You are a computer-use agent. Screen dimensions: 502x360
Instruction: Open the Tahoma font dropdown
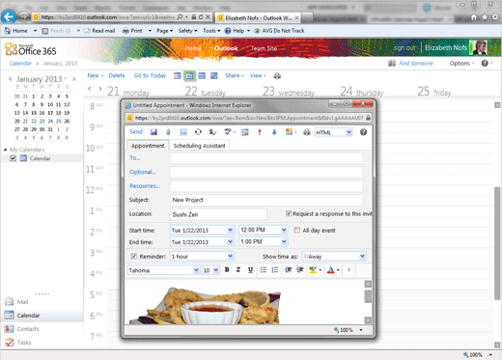click(x=163, y=270)
